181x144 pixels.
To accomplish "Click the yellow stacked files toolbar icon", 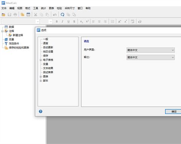I will coord(22,15).
